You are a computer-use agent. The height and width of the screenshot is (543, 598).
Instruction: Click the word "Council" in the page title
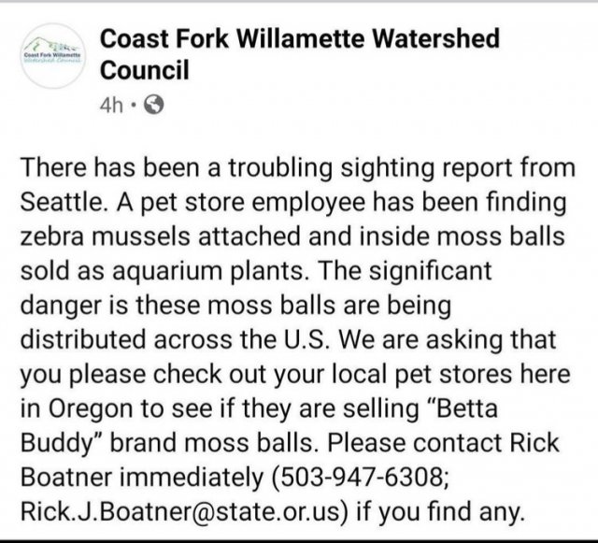[x=144, y=70]
